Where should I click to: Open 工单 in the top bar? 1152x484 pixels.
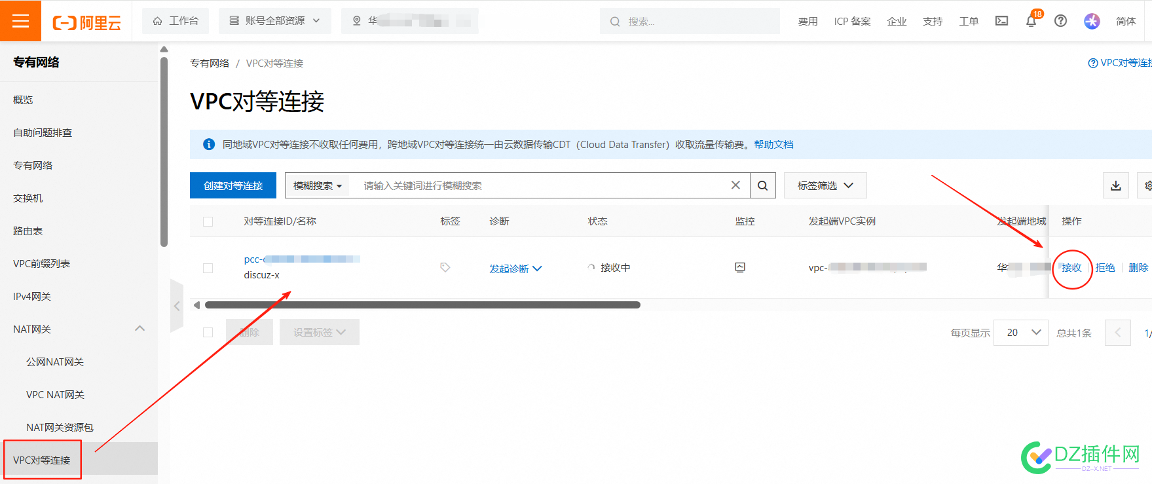pos(969,21)
